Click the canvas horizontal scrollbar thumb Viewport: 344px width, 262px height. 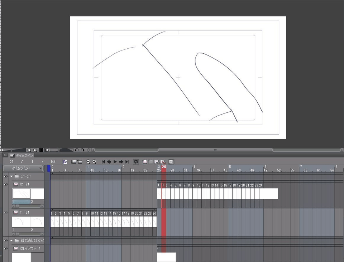click(x=215, y=150)
